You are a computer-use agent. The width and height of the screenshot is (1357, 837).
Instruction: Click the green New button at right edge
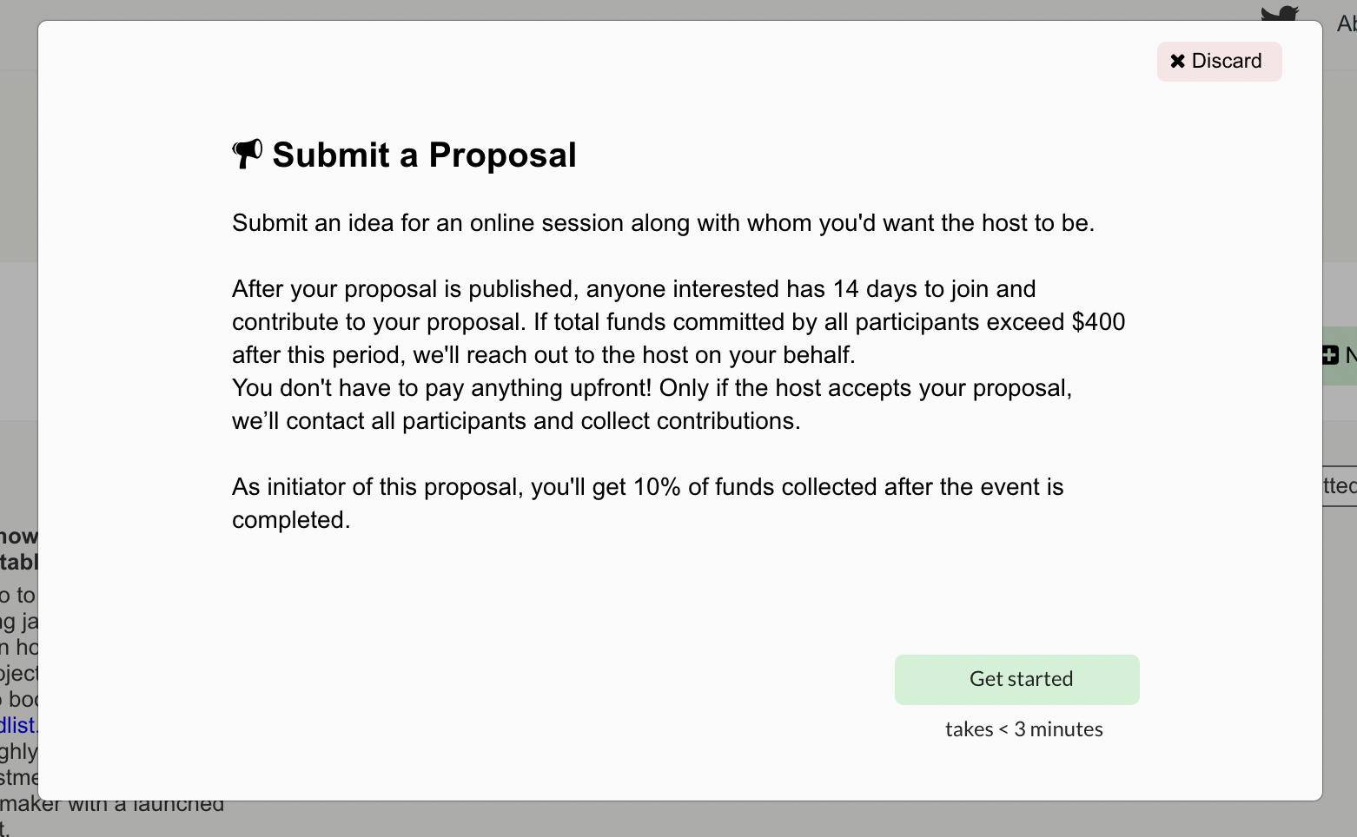tap(1340, 355)
